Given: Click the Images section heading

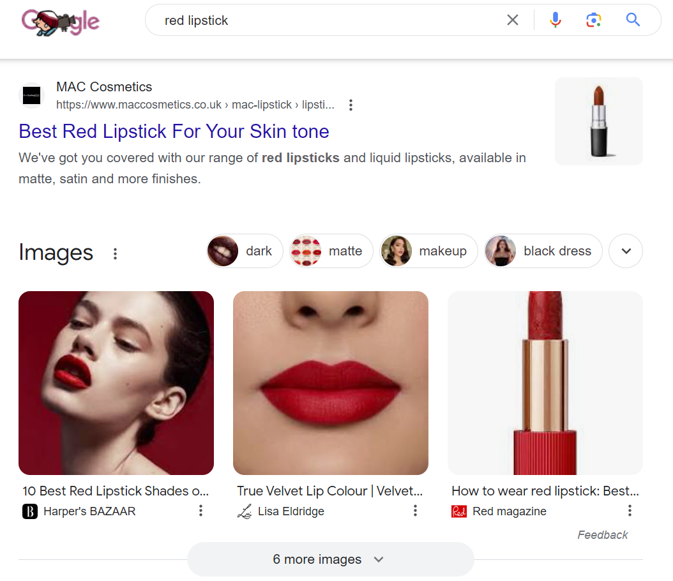Looking at the screenshot, I should [56, 252].
